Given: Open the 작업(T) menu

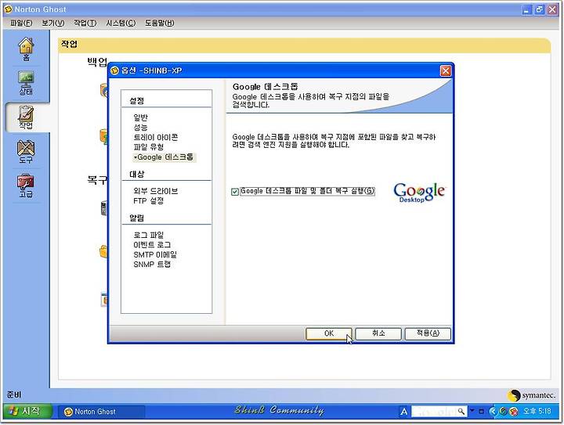Looking at the screenshot, I should click(85, 23).
